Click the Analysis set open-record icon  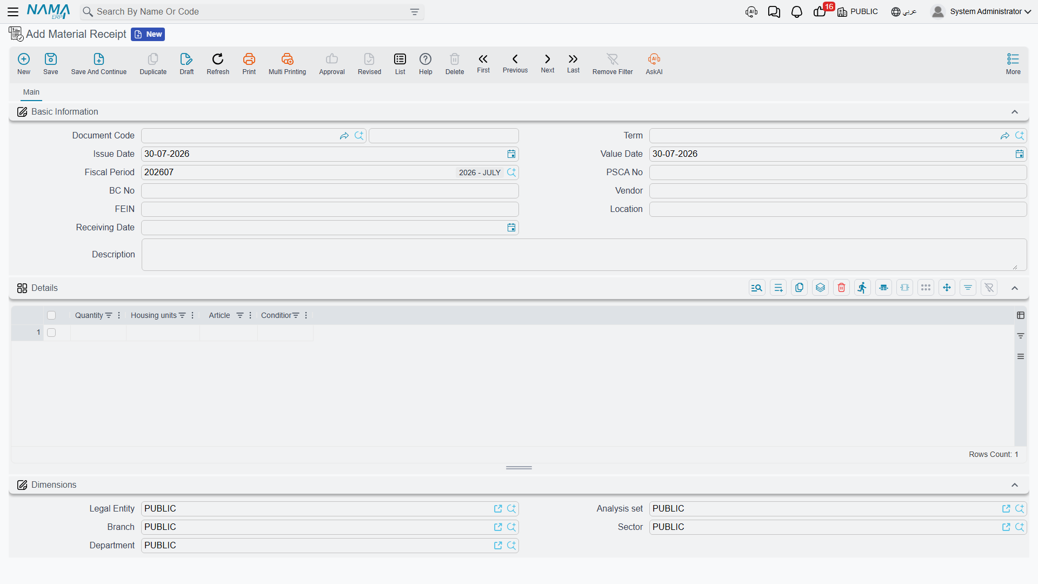click(1006, 509)
